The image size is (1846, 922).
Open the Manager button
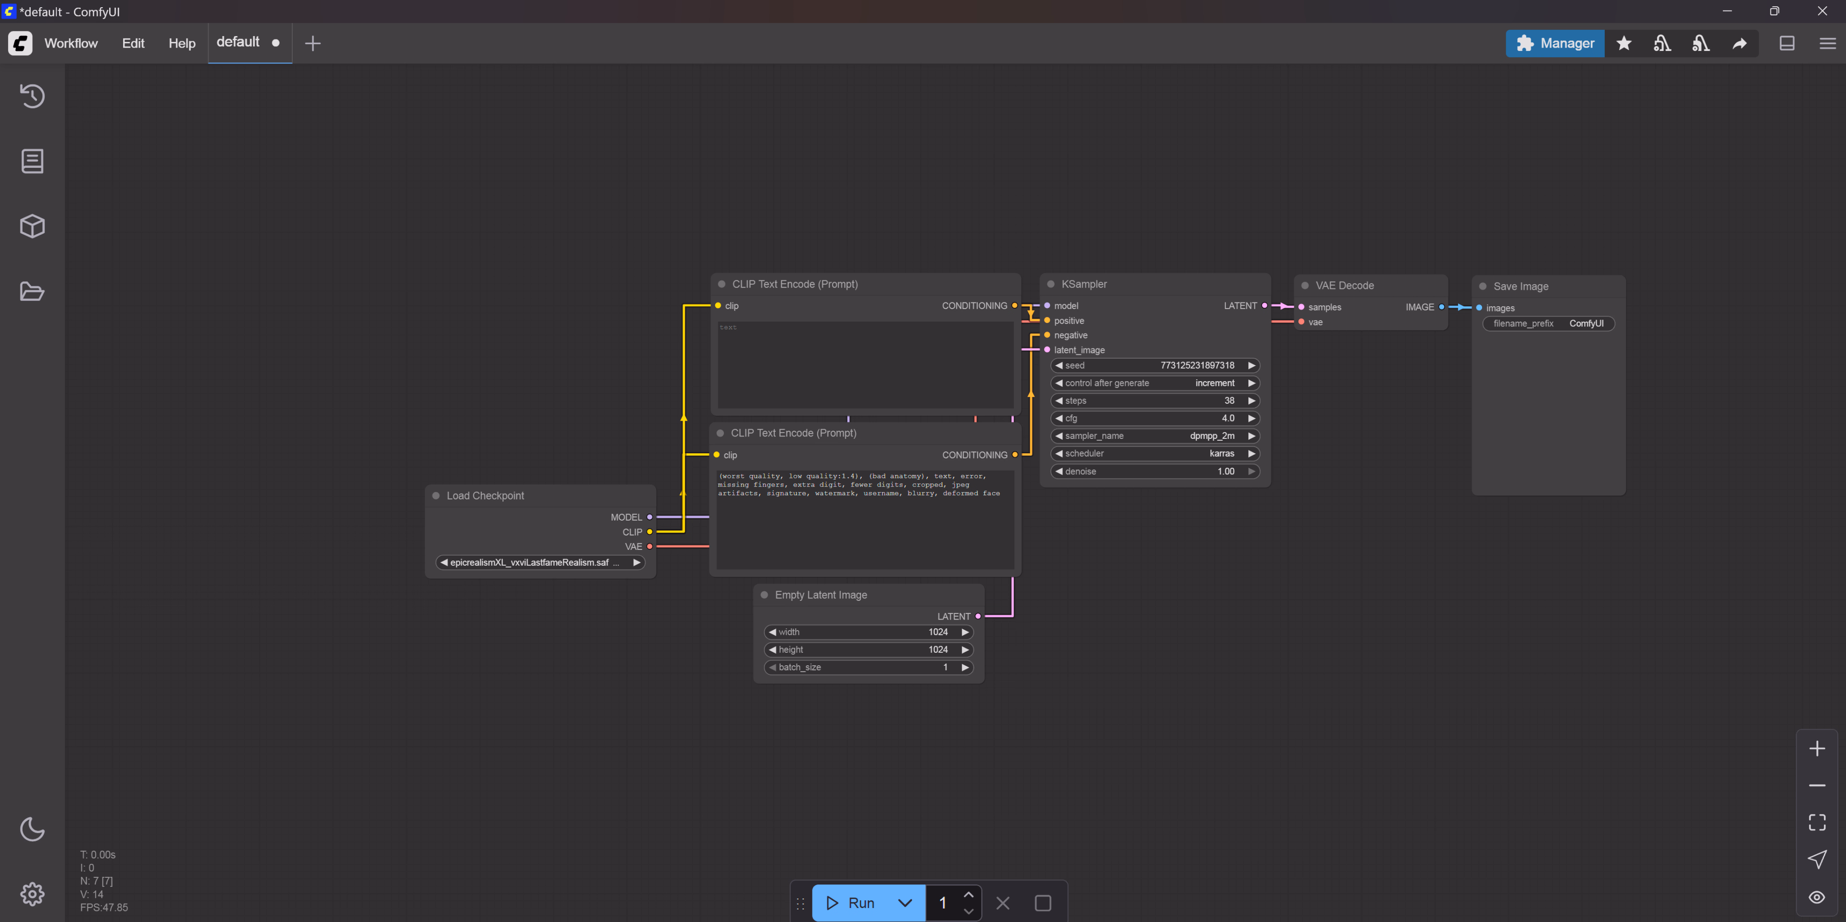coord(1555,43)
